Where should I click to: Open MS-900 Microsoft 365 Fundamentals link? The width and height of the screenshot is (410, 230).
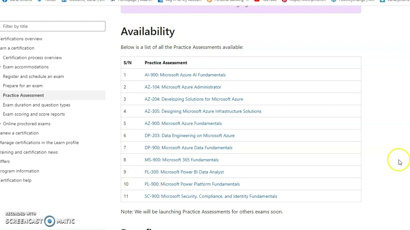pyautogui.click(x=182, y=160)
